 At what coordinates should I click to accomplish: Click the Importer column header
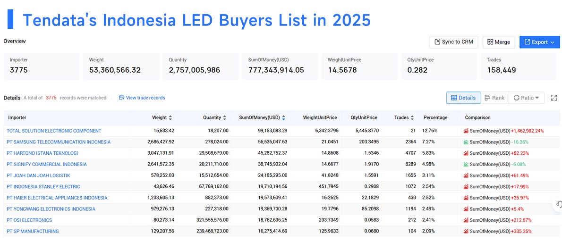[17, 117]
